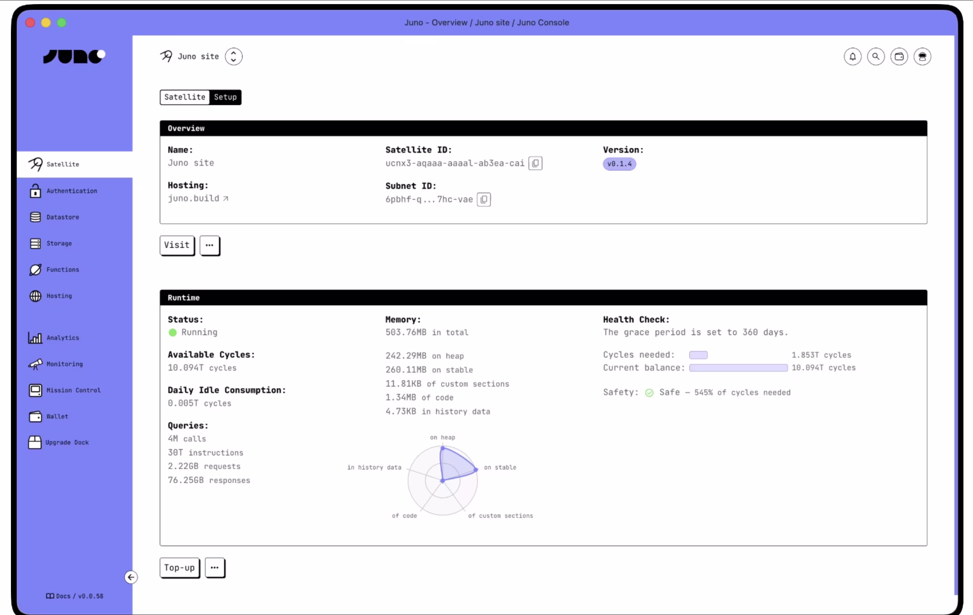Screen dimensions: 973x615
Task: Open more options next to Top-up
Action: click(x=214, y=568)
